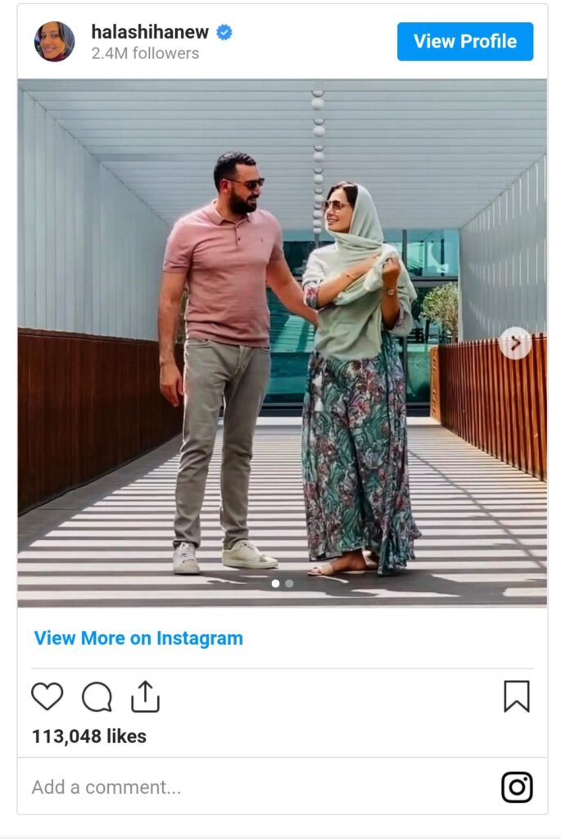Click the blue verified badge beside halashihanew
Viewport: 561px width, 839px height.
[x=224, y=33]
